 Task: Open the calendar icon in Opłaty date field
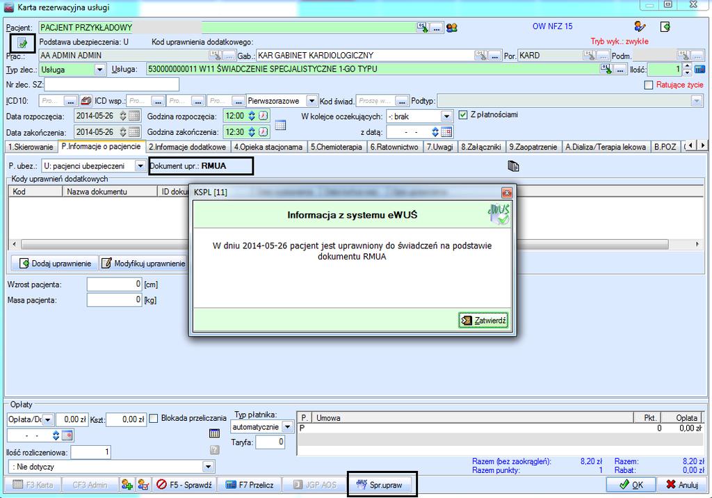coord(67,435)
